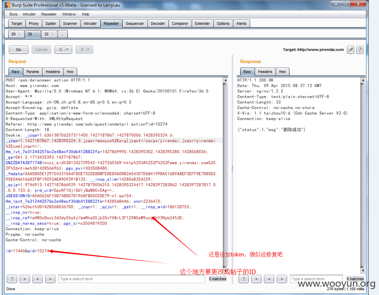This screenshot has width=379, height=295.
Task: Click the history back arrow button
Action: coord(61,50)
